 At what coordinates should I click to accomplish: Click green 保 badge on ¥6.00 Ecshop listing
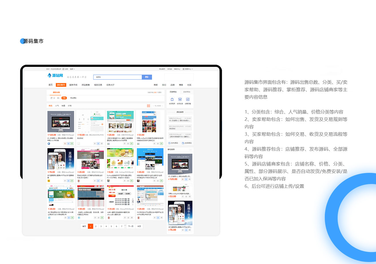pos(132,181)
